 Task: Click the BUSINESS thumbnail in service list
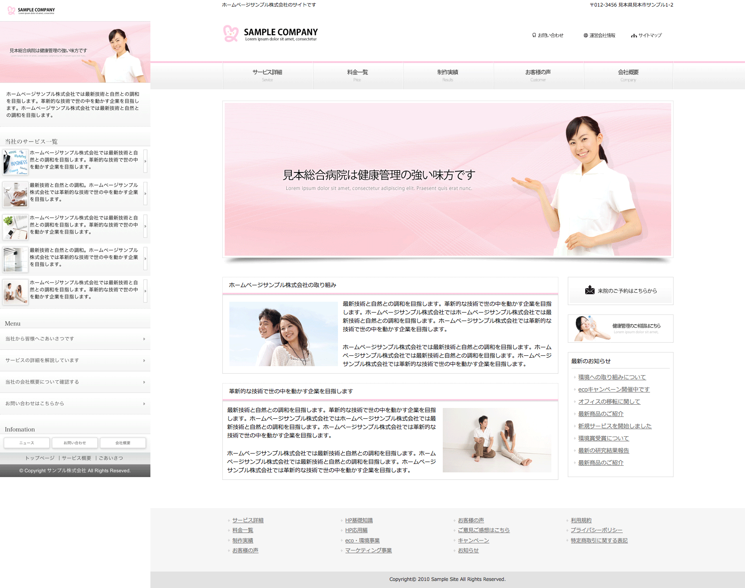(16, 162)
